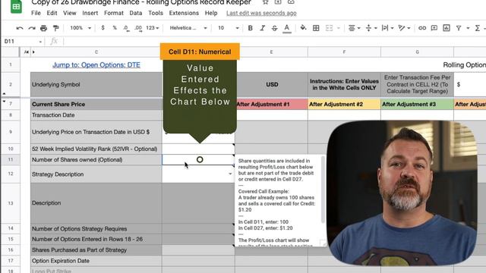Select column F header
This screenshot has width=486, height=273.
(344, 52)
